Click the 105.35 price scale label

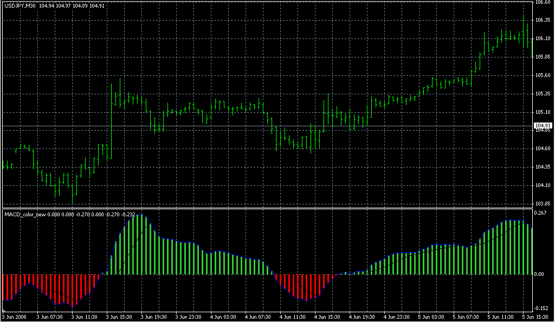pos(543,94)
